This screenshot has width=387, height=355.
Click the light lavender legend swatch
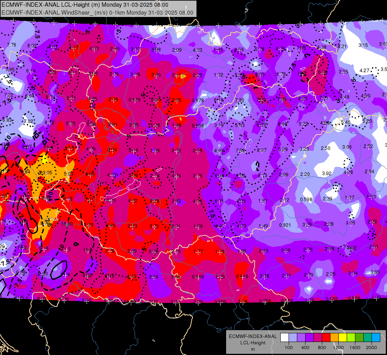(293, 338)
